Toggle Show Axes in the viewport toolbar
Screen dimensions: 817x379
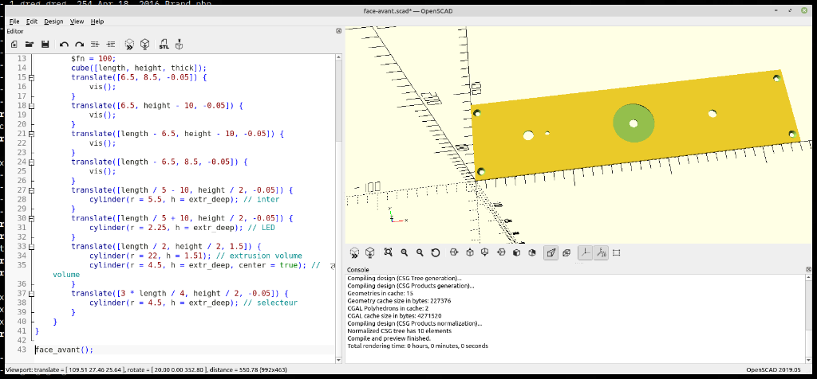coord(585,252)
